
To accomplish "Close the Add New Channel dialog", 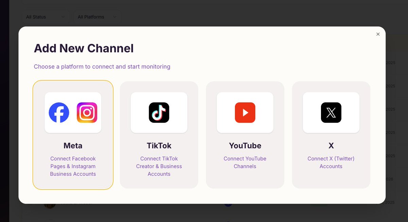I will (x=378, y=34).
